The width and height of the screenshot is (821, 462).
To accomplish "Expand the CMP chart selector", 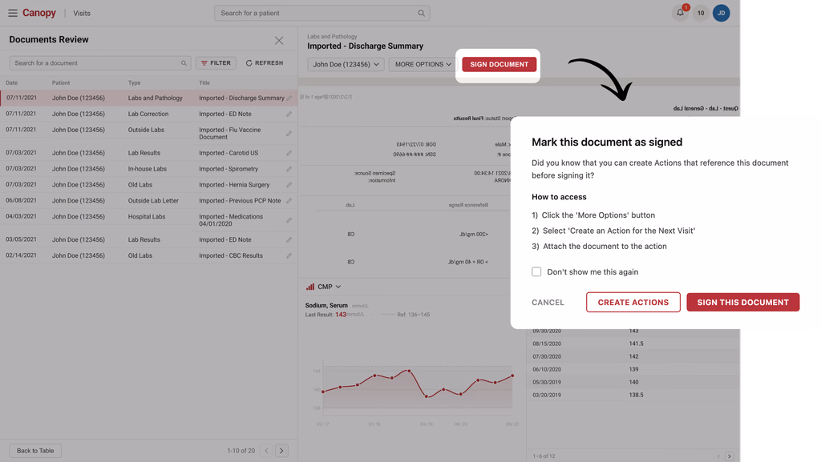I will point(324,287).
